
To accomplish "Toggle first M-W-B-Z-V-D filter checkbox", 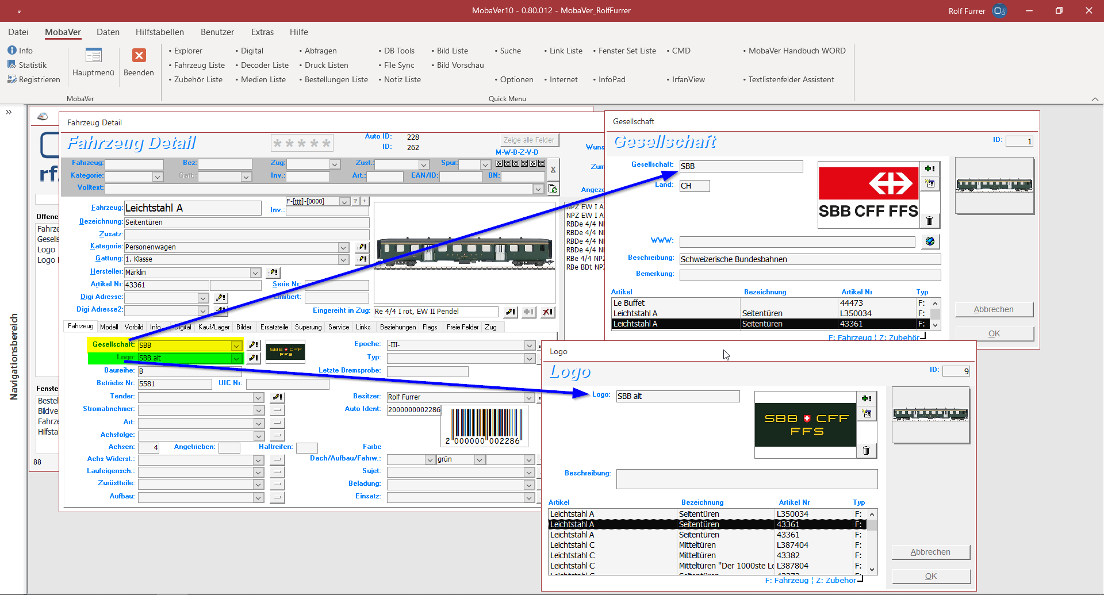I will [499, 163].
